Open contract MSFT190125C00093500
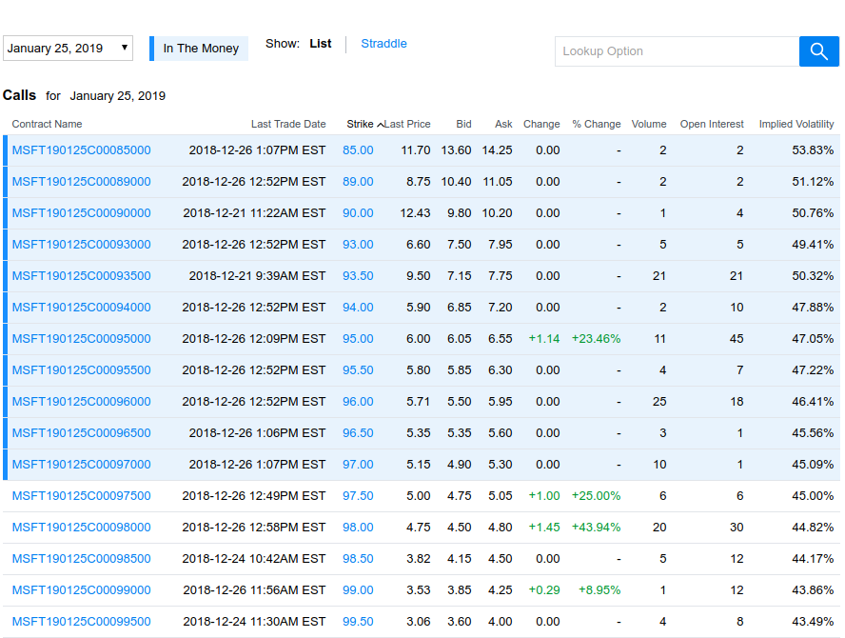845x638 pixels. tap(82, 276)
